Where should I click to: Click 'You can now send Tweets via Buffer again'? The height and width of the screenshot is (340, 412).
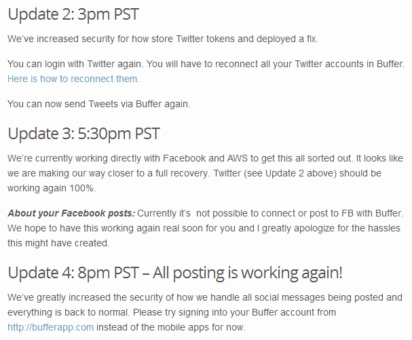[99, 104]
